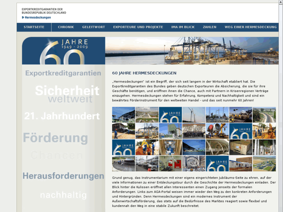Open the 60 Jahre tile beside the tunnel ring photo
Image resolution: width=283 pixels, height=212 pixels.
pyautogui.click(x=217, y=163)
